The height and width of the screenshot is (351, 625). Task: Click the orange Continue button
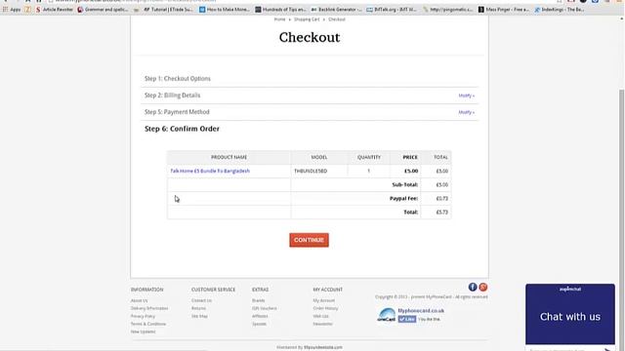point(309,240)
